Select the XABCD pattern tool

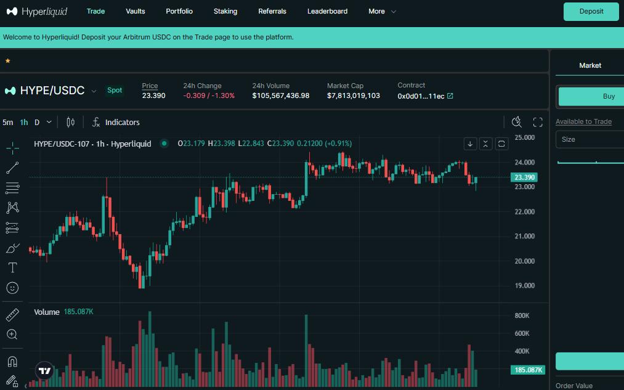(12, 208)
